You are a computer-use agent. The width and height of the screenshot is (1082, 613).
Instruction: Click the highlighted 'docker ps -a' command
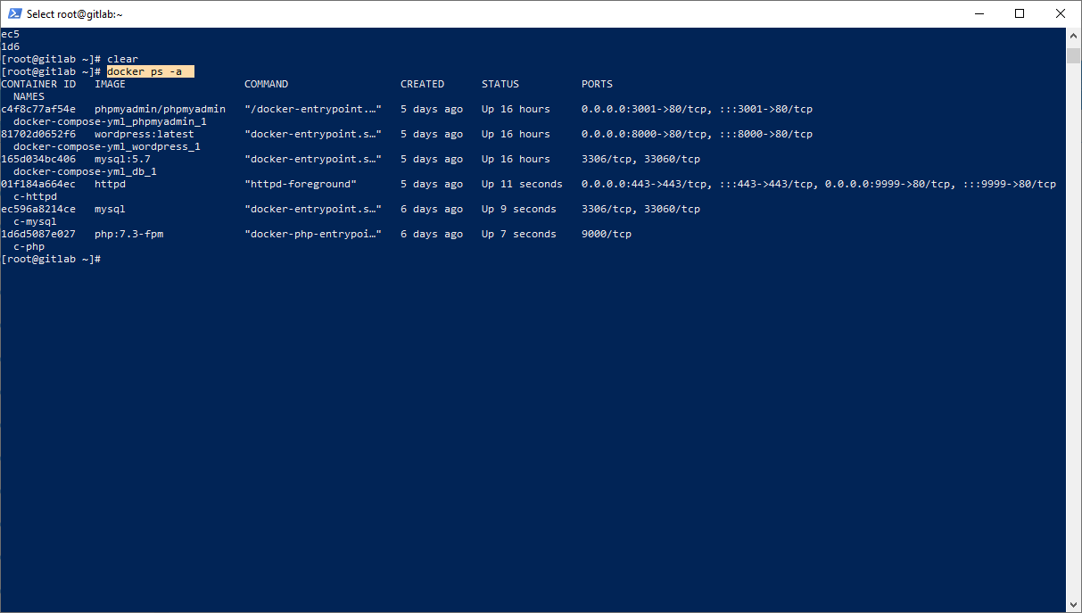pos(150,71)
